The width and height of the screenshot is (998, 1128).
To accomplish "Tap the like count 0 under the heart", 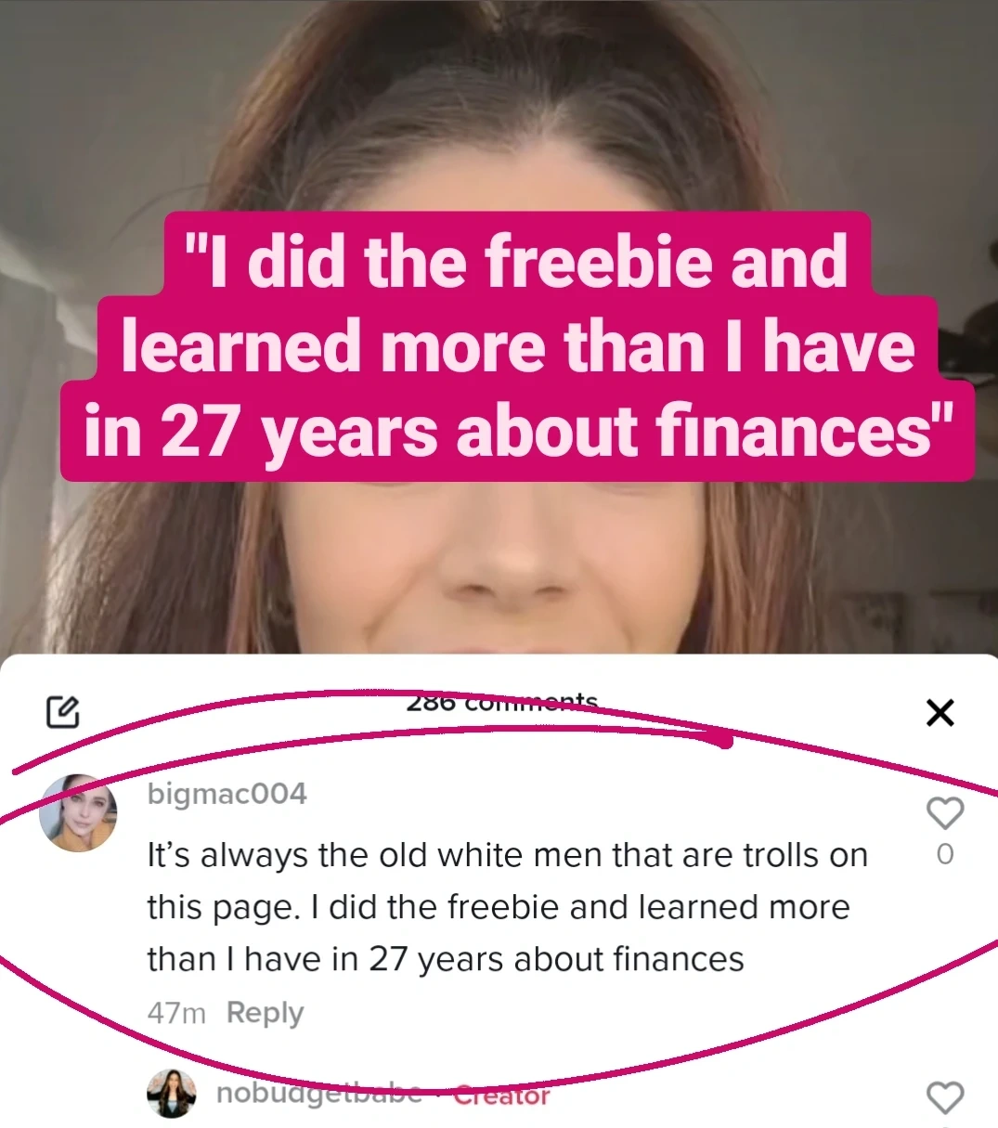I will click(x=945, y=854).
